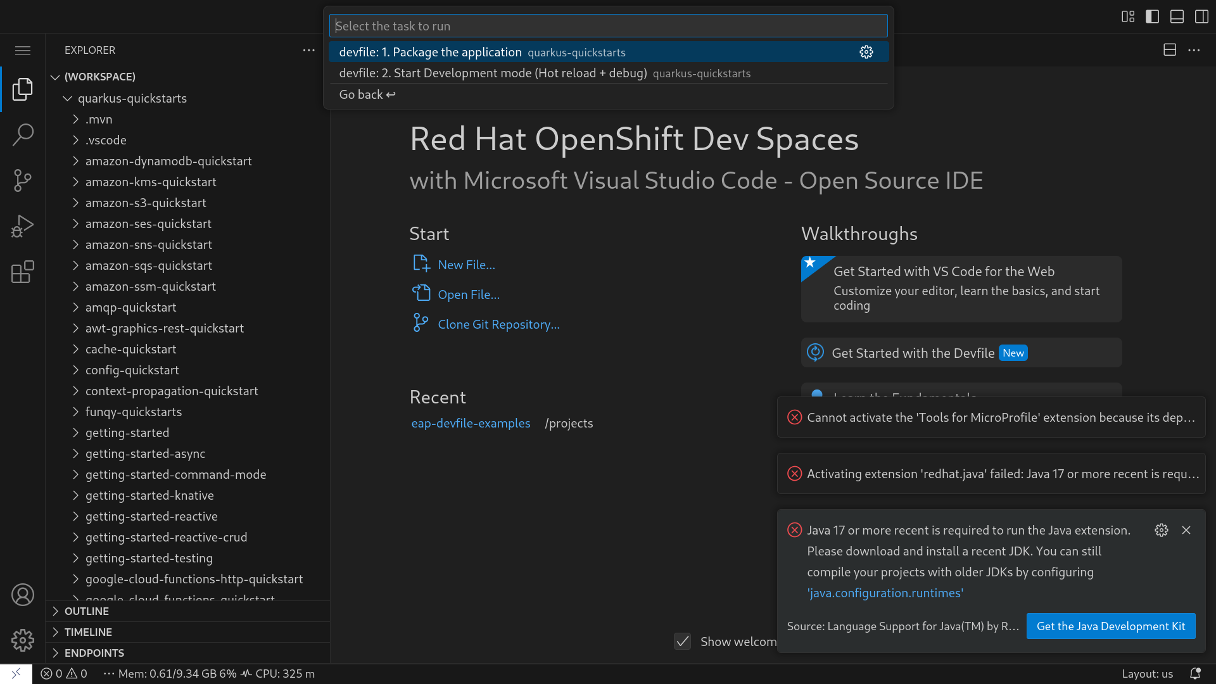Open the Source Control view
Viewport: 1216px width, 684px height.
click(23, 180)
